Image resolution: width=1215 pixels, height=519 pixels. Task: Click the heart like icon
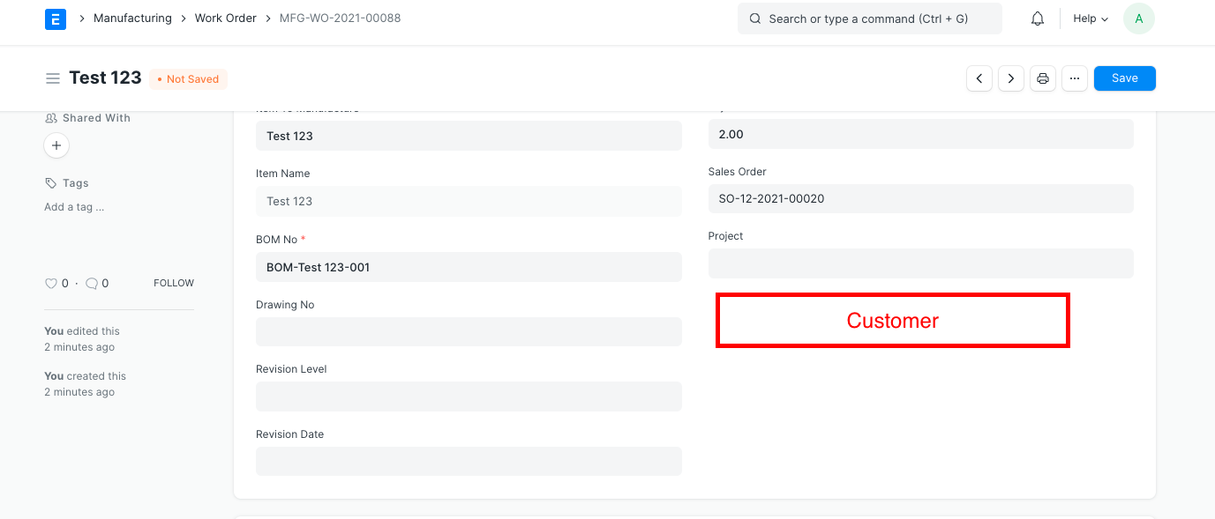[x=50, y=283]
